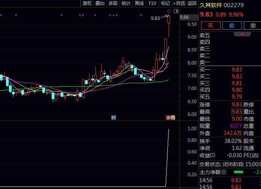
Task: Activate the 画线 drawing tool
Action: point(139,3)
